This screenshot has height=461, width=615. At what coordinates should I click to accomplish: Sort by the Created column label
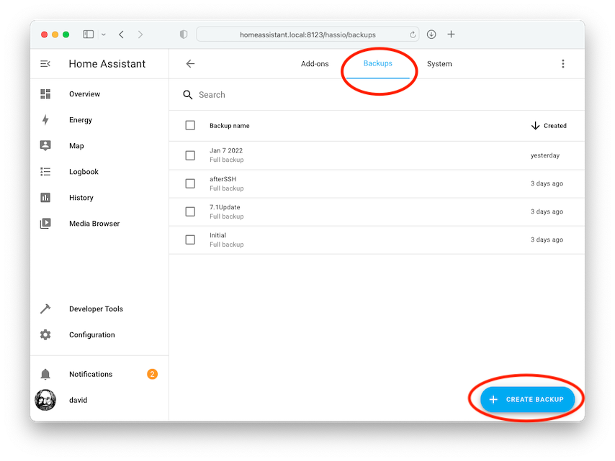tap(555, 126)
